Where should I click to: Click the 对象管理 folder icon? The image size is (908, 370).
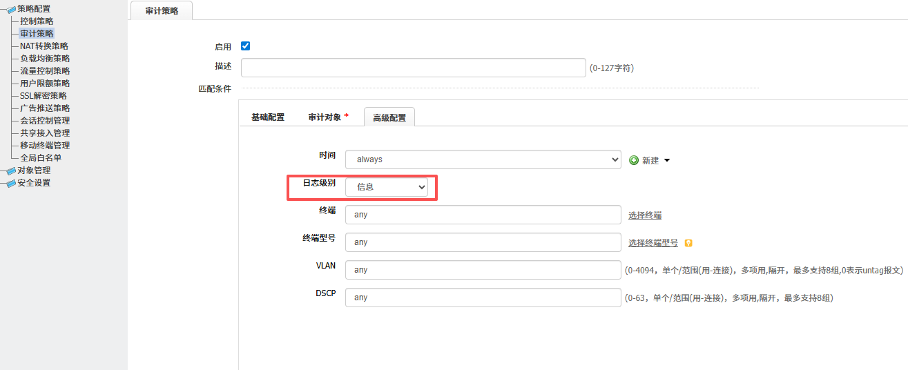coord(10,171)
